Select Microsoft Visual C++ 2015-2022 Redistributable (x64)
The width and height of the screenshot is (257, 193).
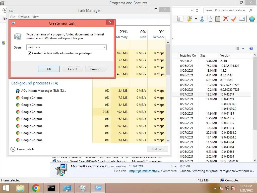[93, 161]
